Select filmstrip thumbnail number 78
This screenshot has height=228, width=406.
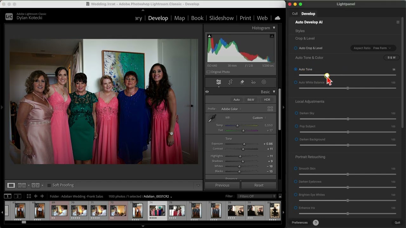click(x=236, y=211)
